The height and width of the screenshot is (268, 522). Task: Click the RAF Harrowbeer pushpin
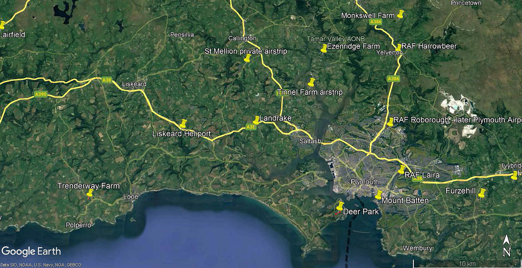(398, 48)
